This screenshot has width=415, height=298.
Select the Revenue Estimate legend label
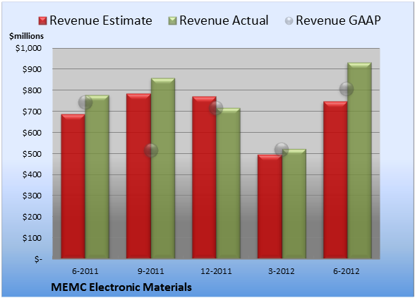[x=101, y=20]
